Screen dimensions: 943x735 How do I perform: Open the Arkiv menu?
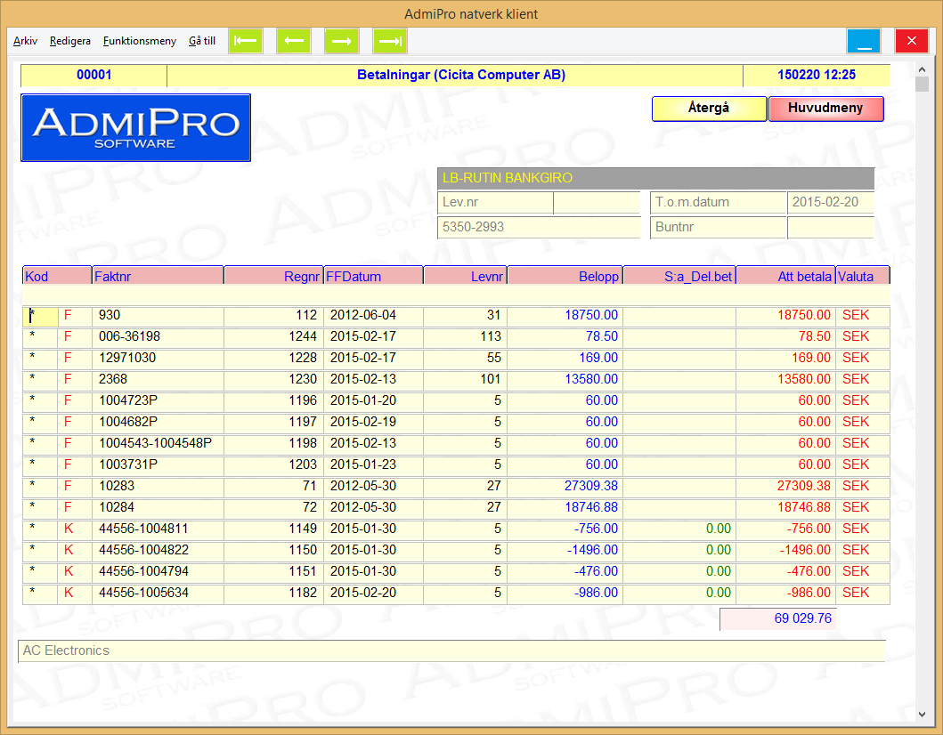tap(25, 41)
